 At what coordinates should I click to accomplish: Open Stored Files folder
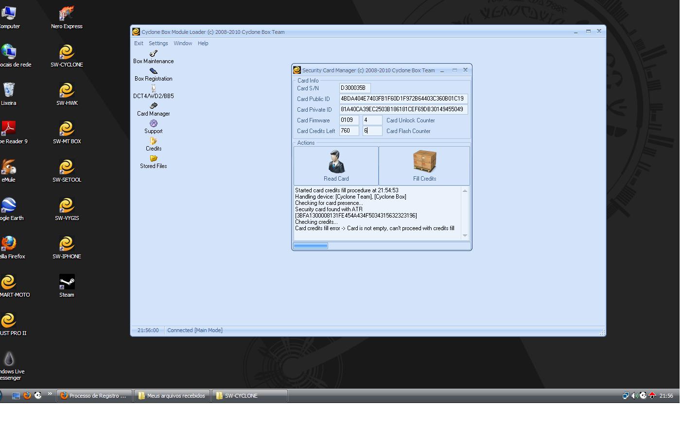(x=153, y=162)
